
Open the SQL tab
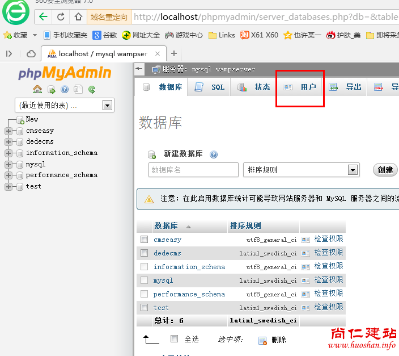[x=210, y=87]
